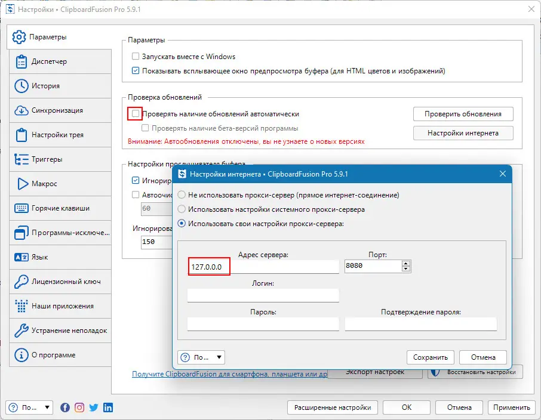Click the Параметры gear icon in the sidebar

(x=19, y=37)
